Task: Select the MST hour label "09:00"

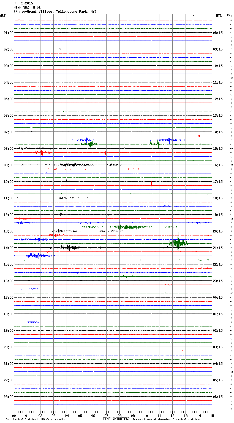Action: (x=9, y=165)
